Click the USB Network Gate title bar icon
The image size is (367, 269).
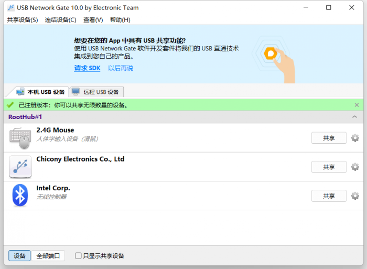tap(11, 8)
